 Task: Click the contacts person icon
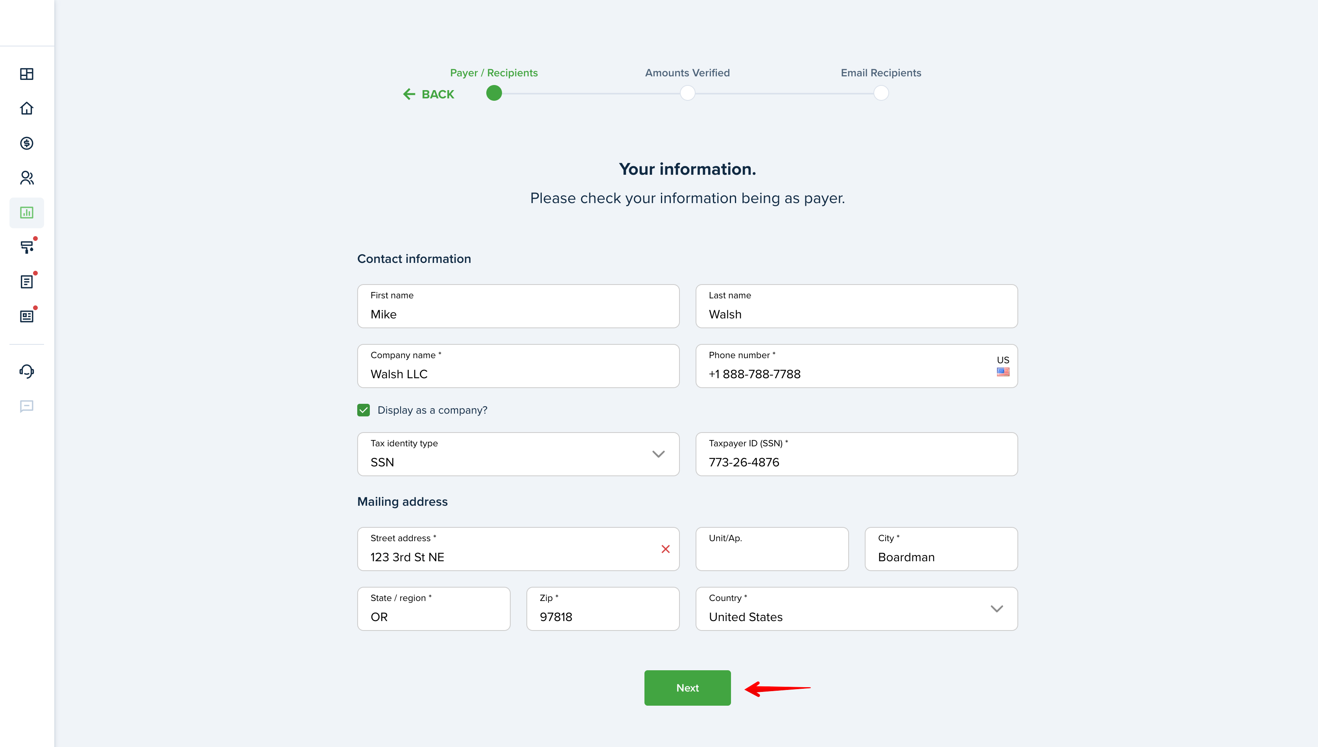pos(26,178)
